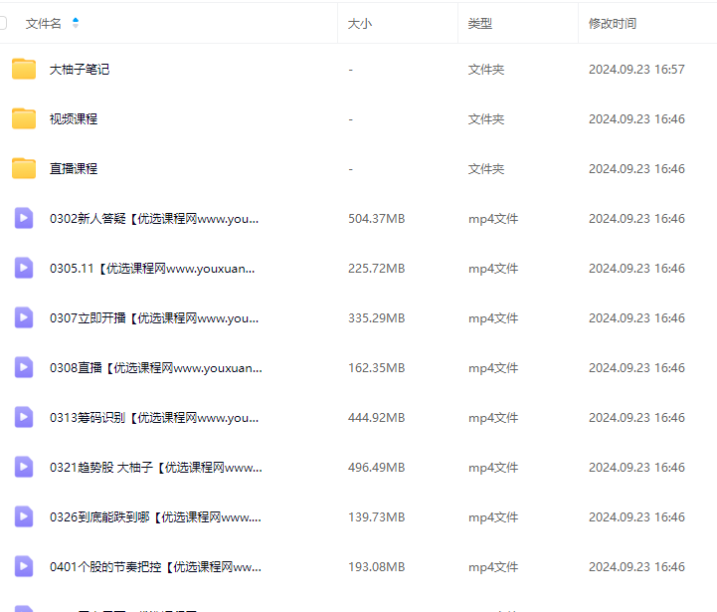Toggle the file name sort arrow
Viewport: 717px width, 612px height.
(x=76, y=23)
